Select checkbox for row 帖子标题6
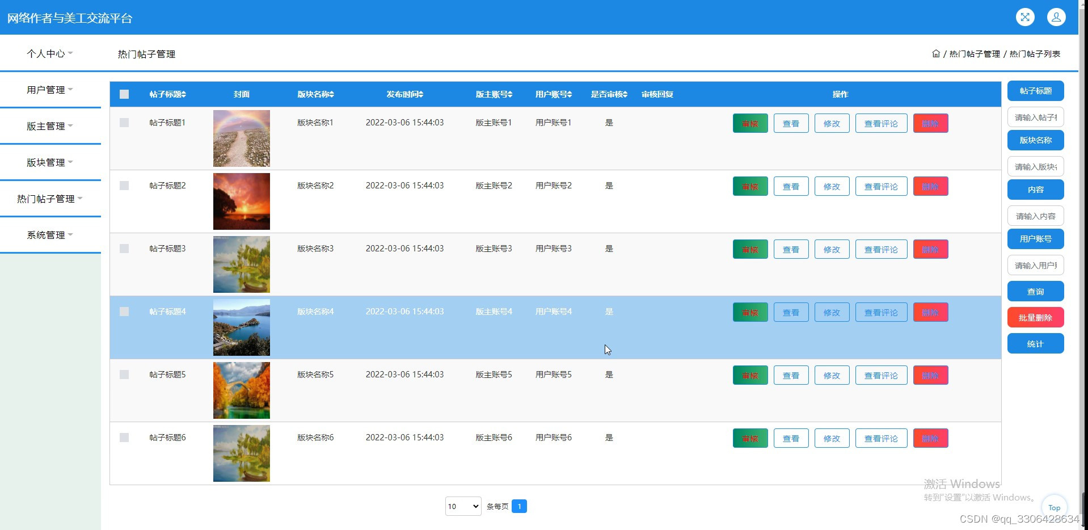1088x530 pixels. pyautogui.click(x=124, y=438)
